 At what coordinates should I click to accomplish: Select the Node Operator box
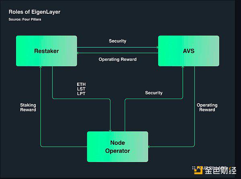coord(118,147)
